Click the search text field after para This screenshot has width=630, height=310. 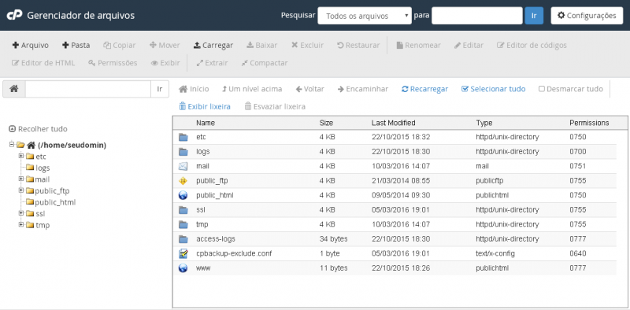[477, 16]
